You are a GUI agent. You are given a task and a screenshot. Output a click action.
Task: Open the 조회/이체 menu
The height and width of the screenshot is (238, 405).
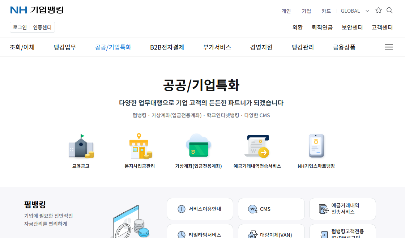22,47
